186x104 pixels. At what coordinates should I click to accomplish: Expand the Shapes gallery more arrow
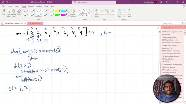click(91, 15)
